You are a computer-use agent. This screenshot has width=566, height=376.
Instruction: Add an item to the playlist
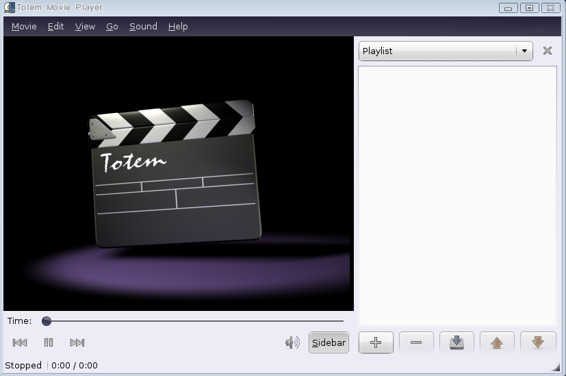tap(376, 342)
